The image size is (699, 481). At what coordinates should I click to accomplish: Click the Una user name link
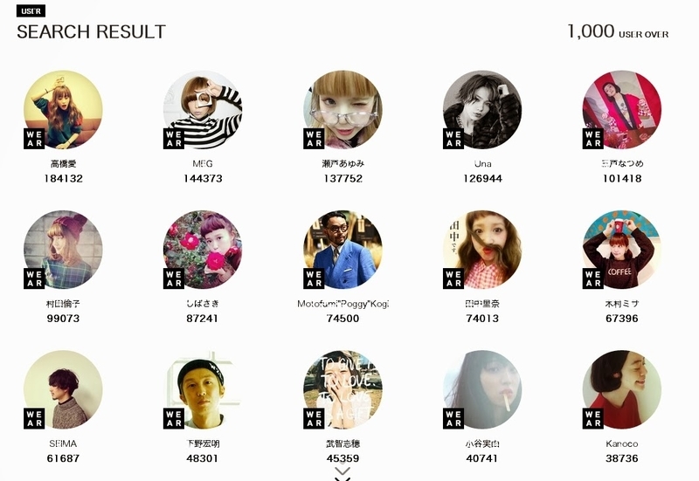(483, 164)
